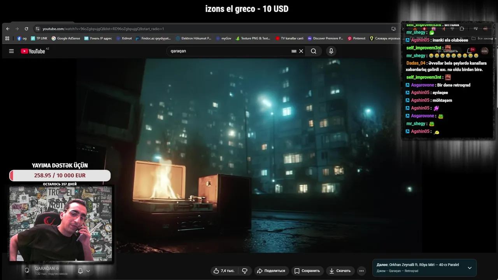The image size is (498, 280).
Task: Open the browser apps grid bookmark icon
Action: point(7,38)
